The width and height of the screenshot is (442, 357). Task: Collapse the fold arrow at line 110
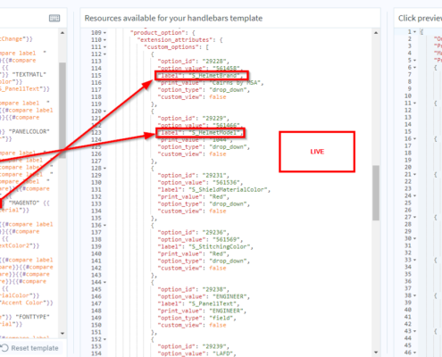[104, 40]
